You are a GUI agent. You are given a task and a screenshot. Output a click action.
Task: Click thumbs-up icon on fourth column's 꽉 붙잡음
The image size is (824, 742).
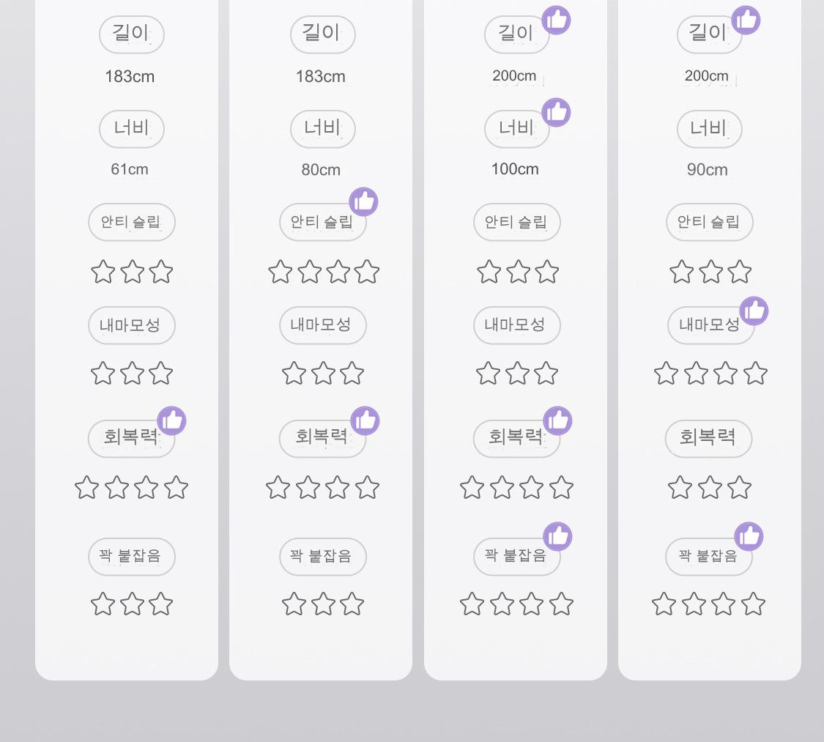click(x=749, y=536)
